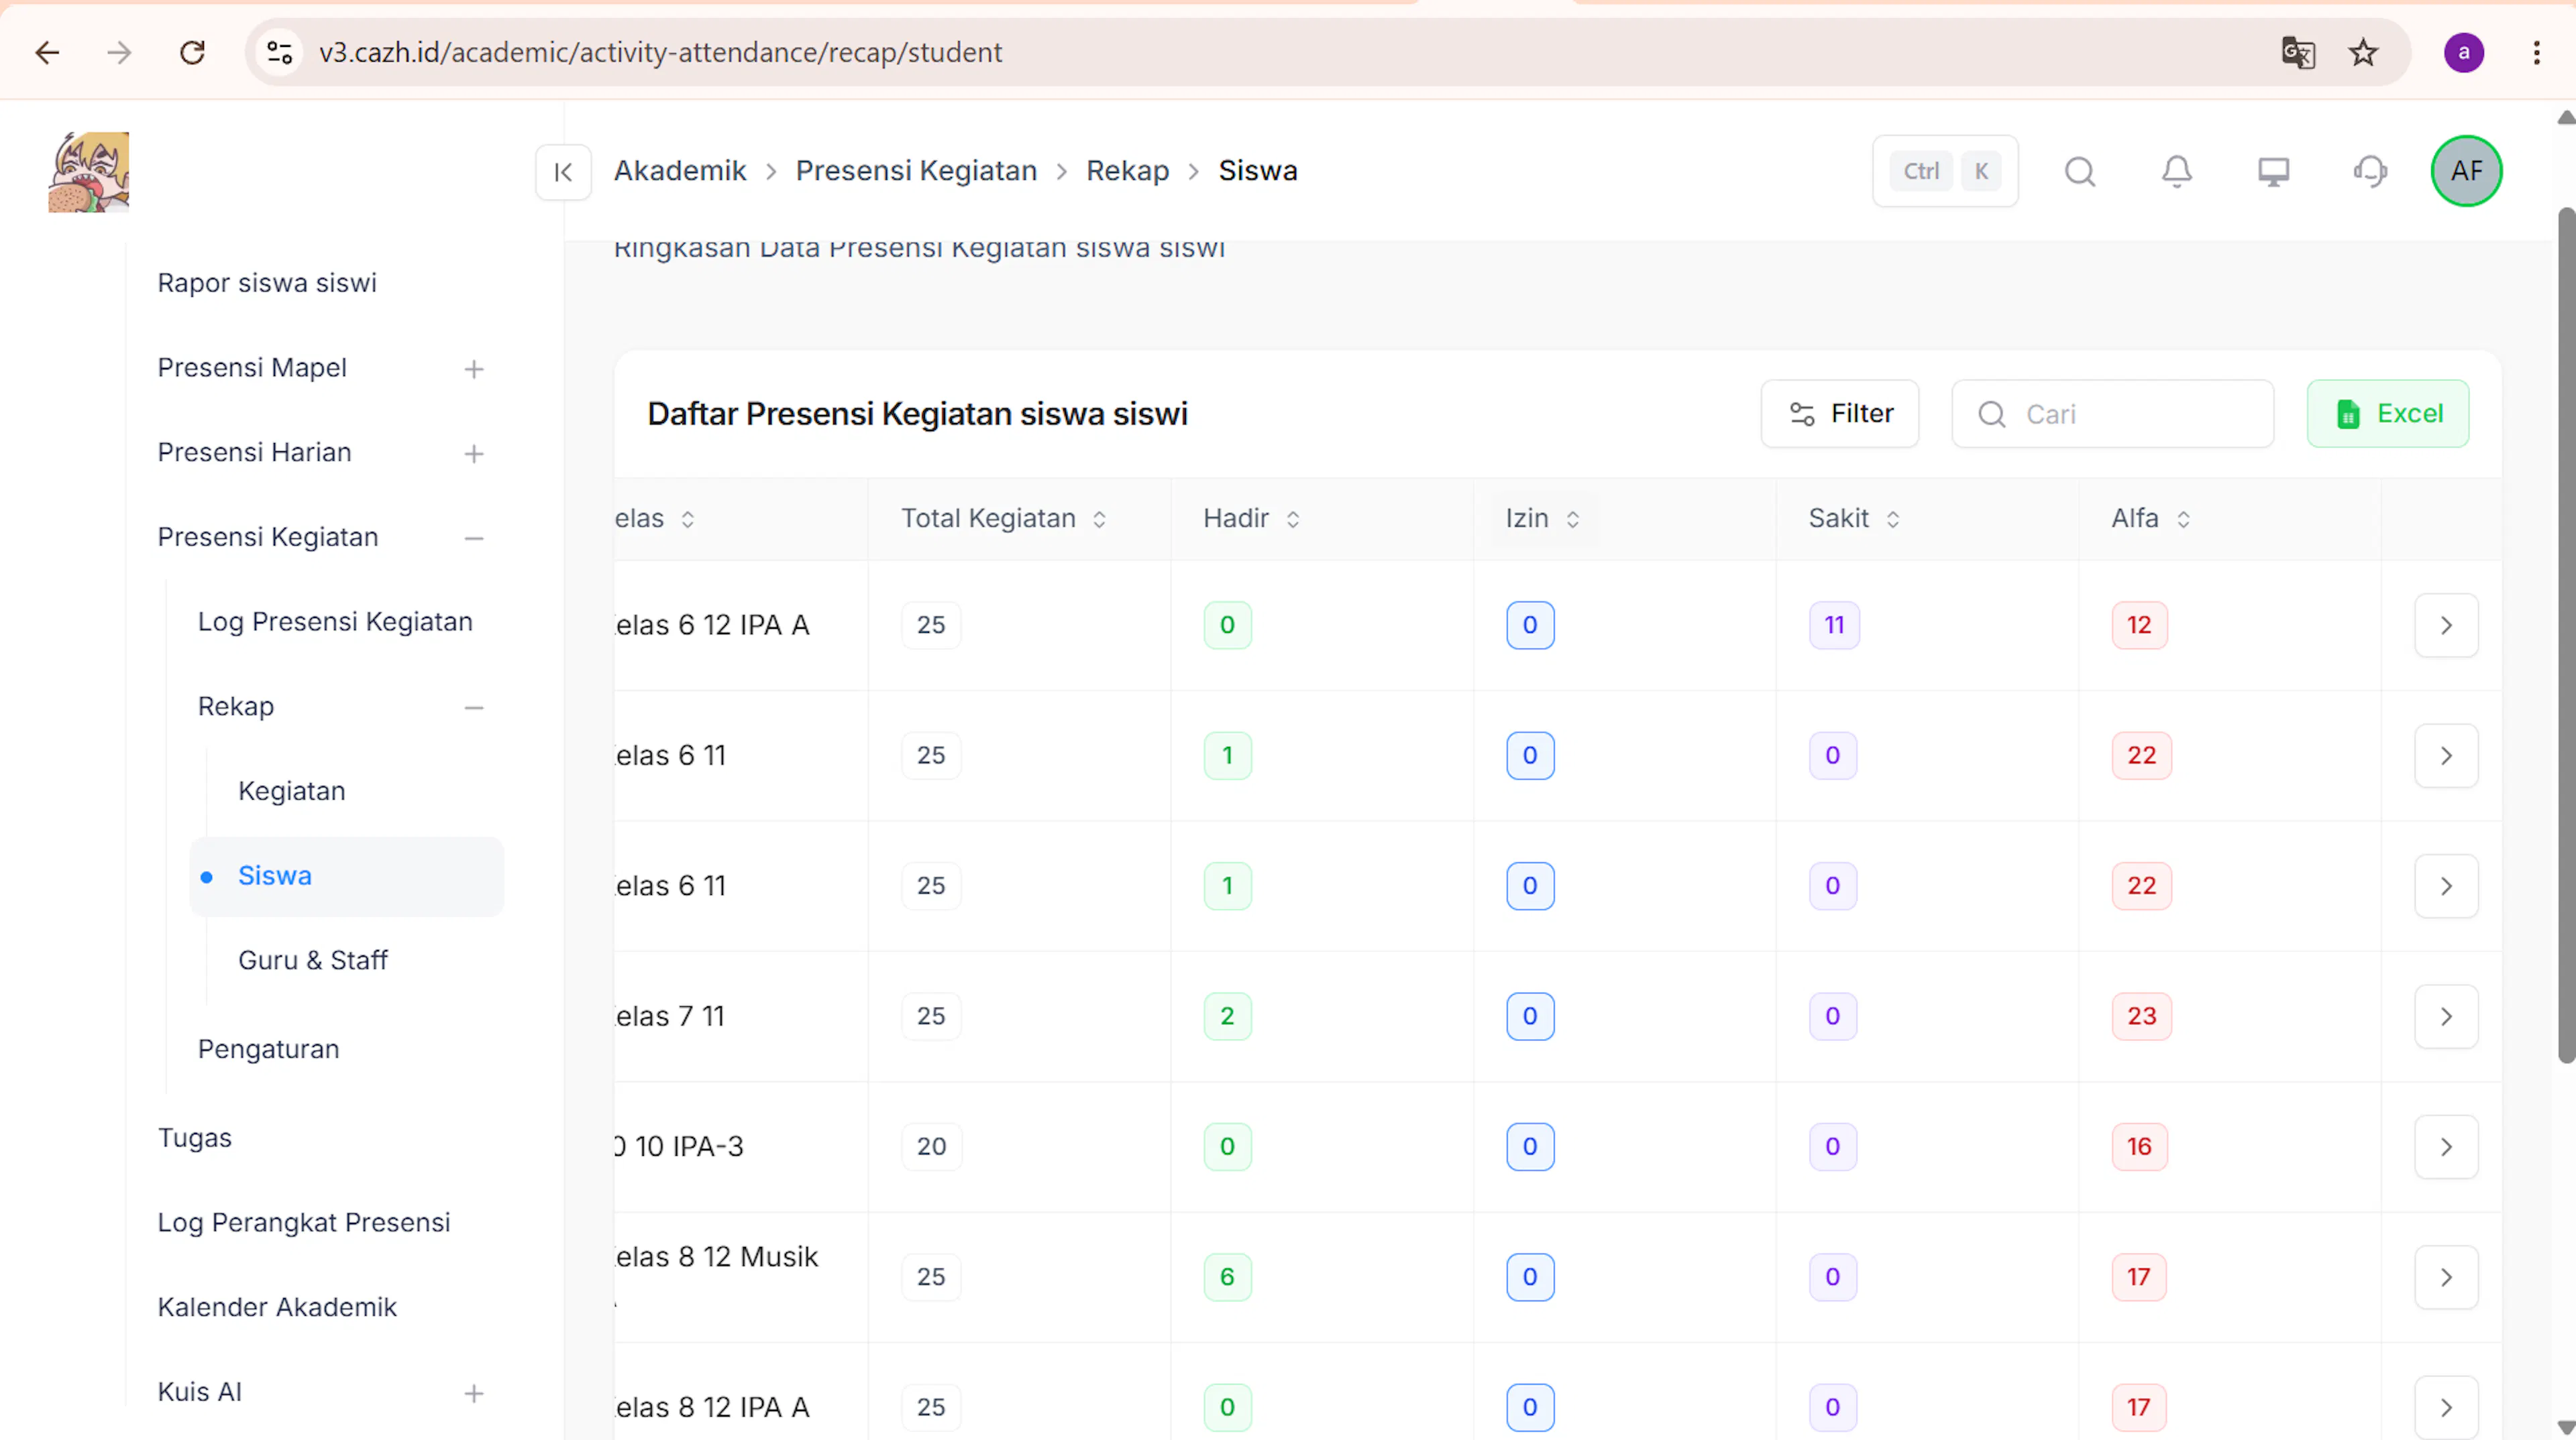Expand the Presensi Mapel menu
Screen dimensions: 2576x1440
pyautogui.click(x=474, y=369)
